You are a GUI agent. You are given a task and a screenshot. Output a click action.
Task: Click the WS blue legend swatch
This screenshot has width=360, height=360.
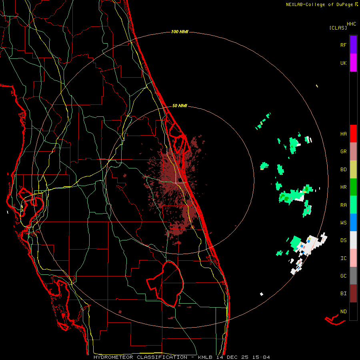point(353,222)
